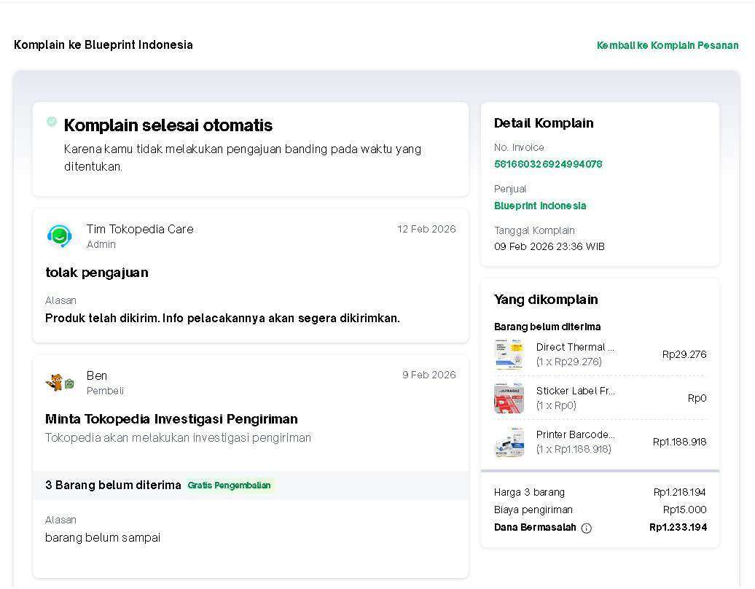Click the Tim Tokopedia Care name
755x589 pixels.
pos(140,229)
